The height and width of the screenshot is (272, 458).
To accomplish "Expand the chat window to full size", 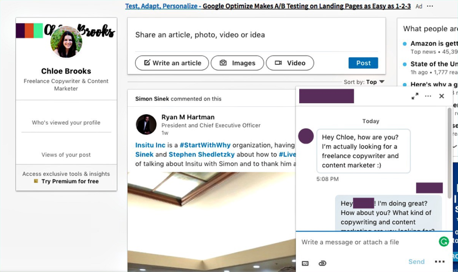I will 415,96.
